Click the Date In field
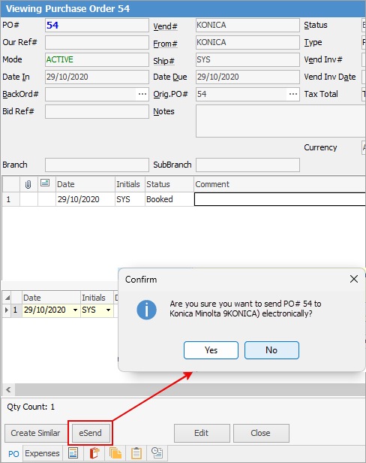Image resolution: width=366 pixels, height=463 pixels. coord(97,77)
